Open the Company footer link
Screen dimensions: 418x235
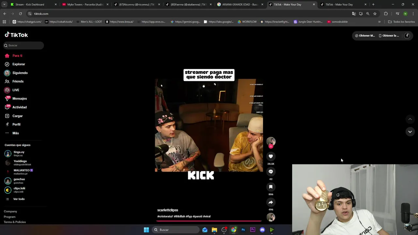coord(10,211)
